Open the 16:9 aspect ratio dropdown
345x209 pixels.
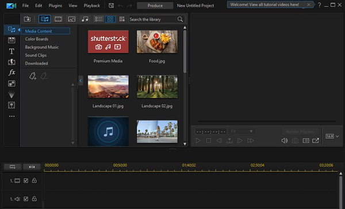pyautogui.click(x=332, y=136)
